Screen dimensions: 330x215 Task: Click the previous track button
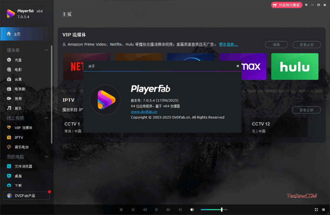coord(133,210)
